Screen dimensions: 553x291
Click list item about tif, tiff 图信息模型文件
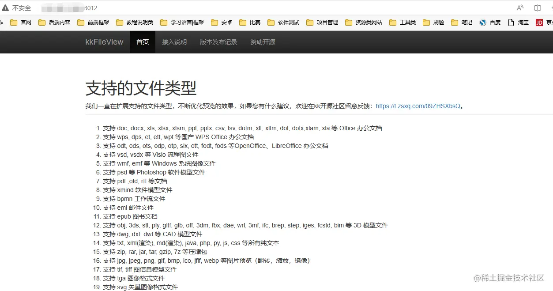[x=140, y=269]
